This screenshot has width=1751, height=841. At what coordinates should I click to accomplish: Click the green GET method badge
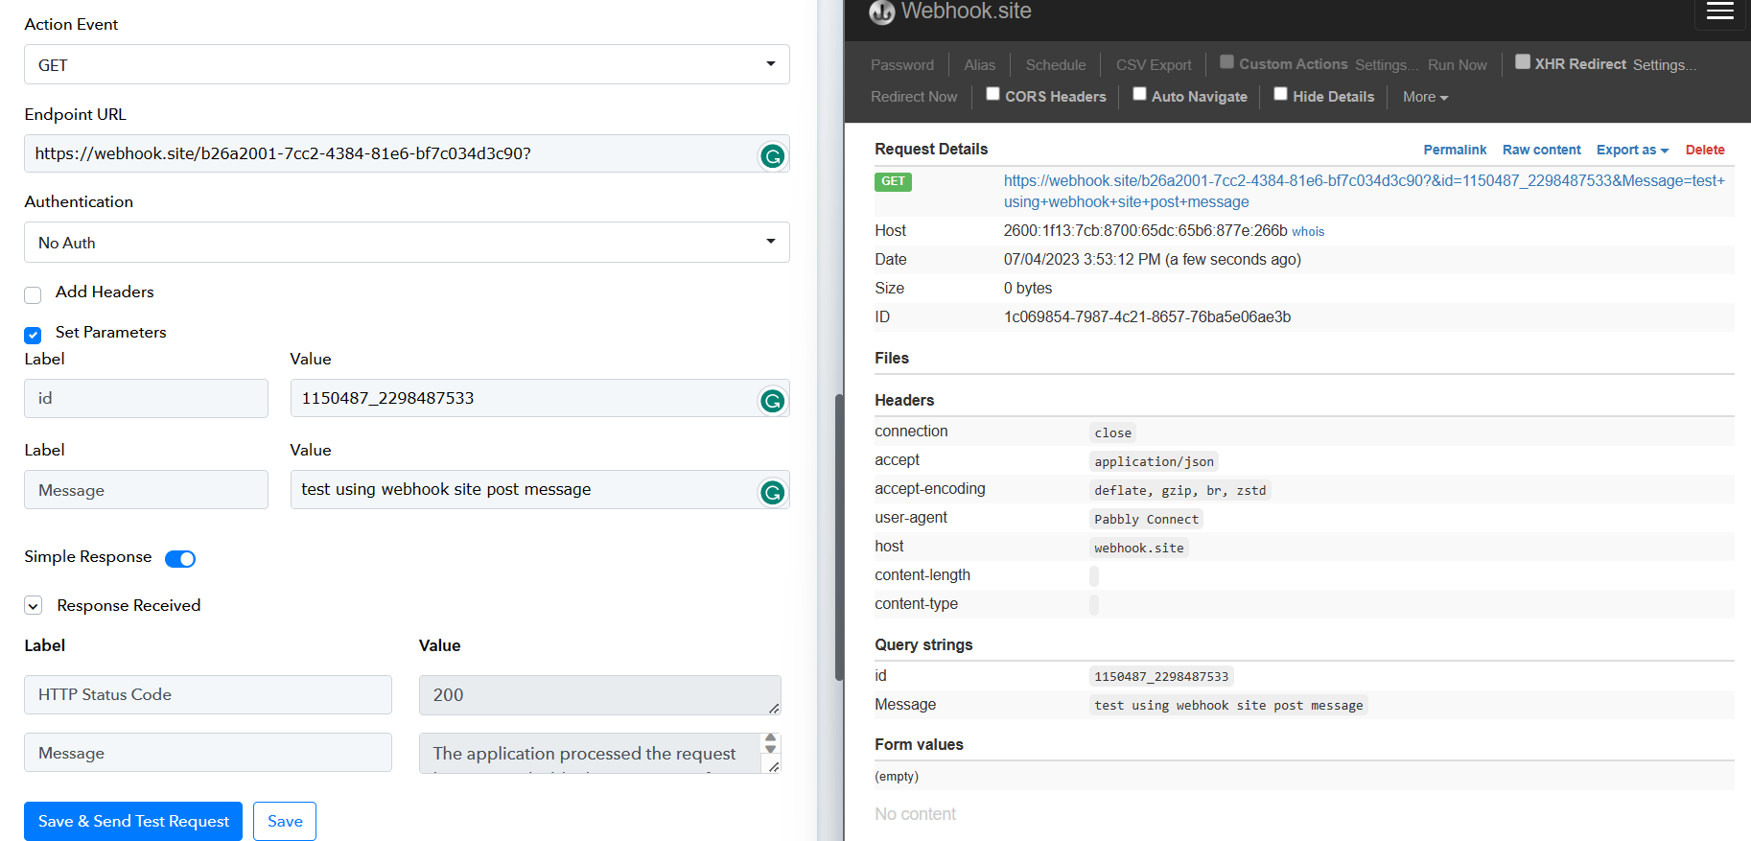click(892, 181)
